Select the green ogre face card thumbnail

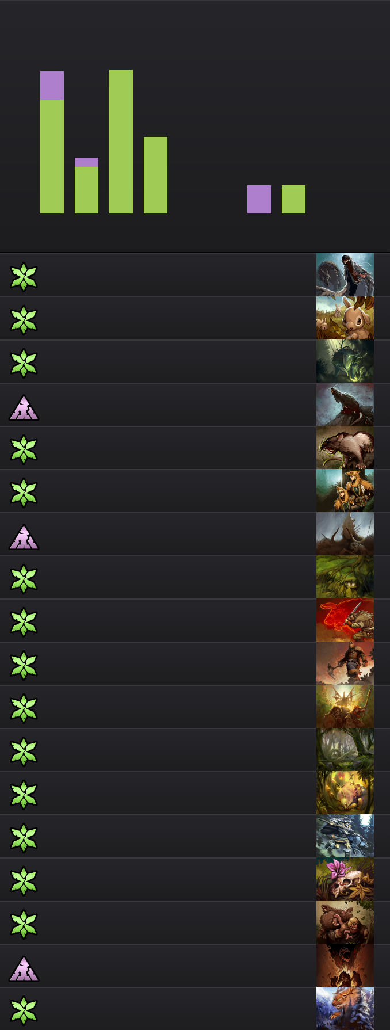pyautogui.click(x=345, y=577)
